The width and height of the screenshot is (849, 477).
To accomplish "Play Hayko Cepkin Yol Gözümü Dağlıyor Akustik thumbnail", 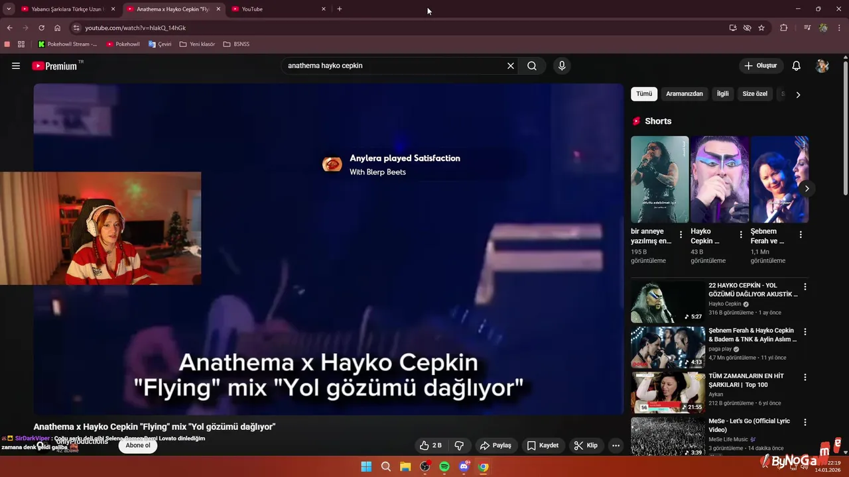I will 667,302.
